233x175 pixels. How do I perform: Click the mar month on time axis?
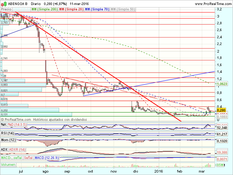[x=202, y=171]
